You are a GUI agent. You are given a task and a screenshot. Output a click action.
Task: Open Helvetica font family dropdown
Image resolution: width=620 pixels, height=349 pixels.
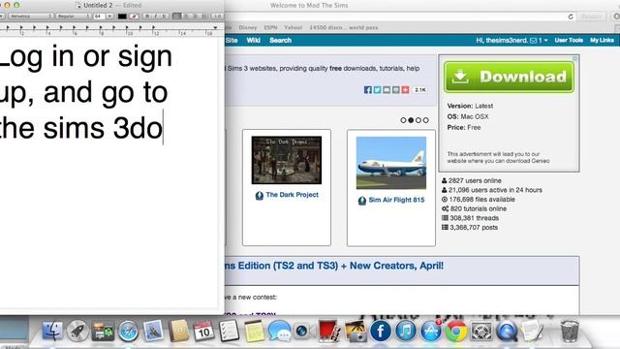[31, 16]
